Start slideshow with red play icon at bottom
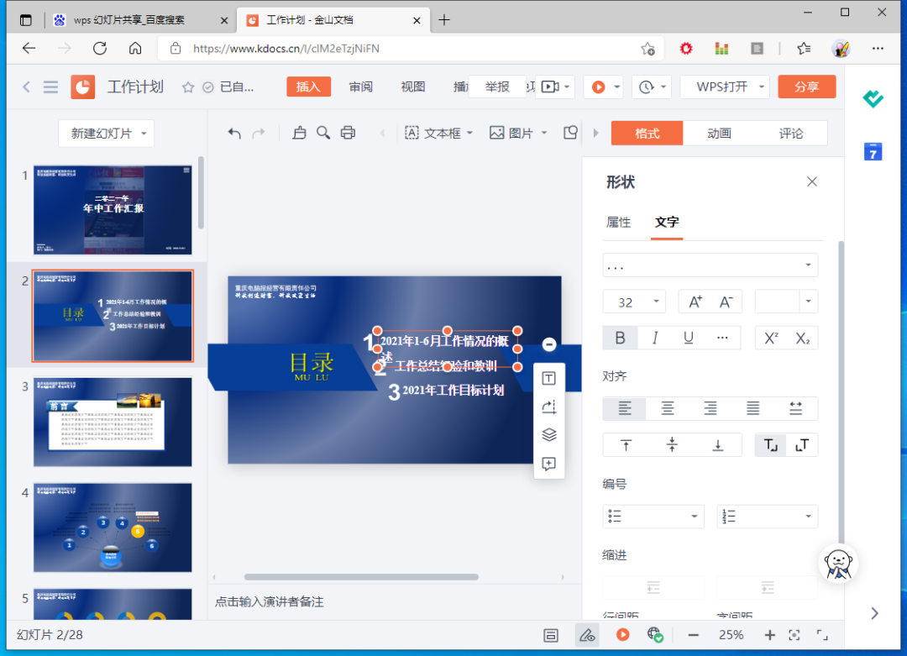 tap(622, 635)
